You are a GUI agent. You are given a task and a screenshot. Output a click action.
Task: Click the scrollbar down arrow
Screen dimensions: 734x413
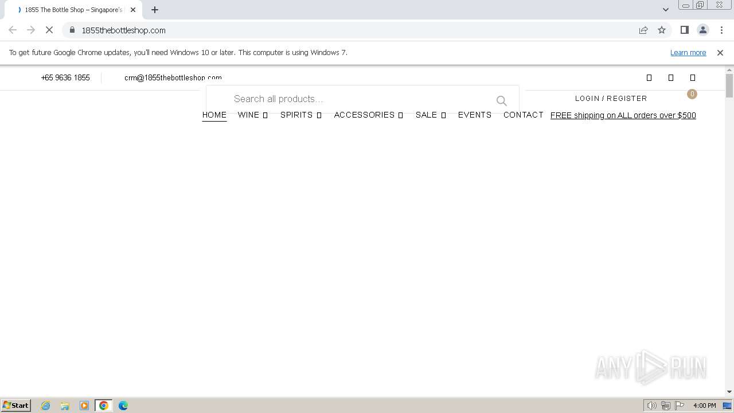729,392
